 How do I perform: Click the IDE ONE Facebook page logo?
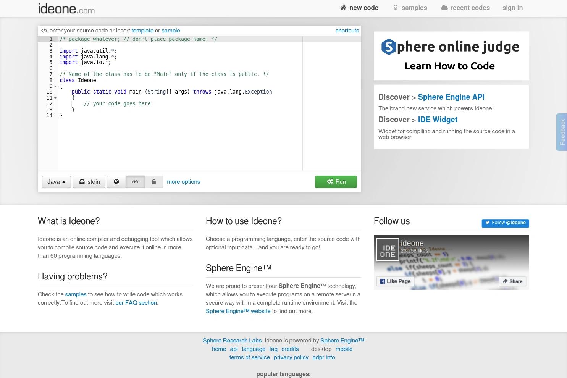pos(388,250)
